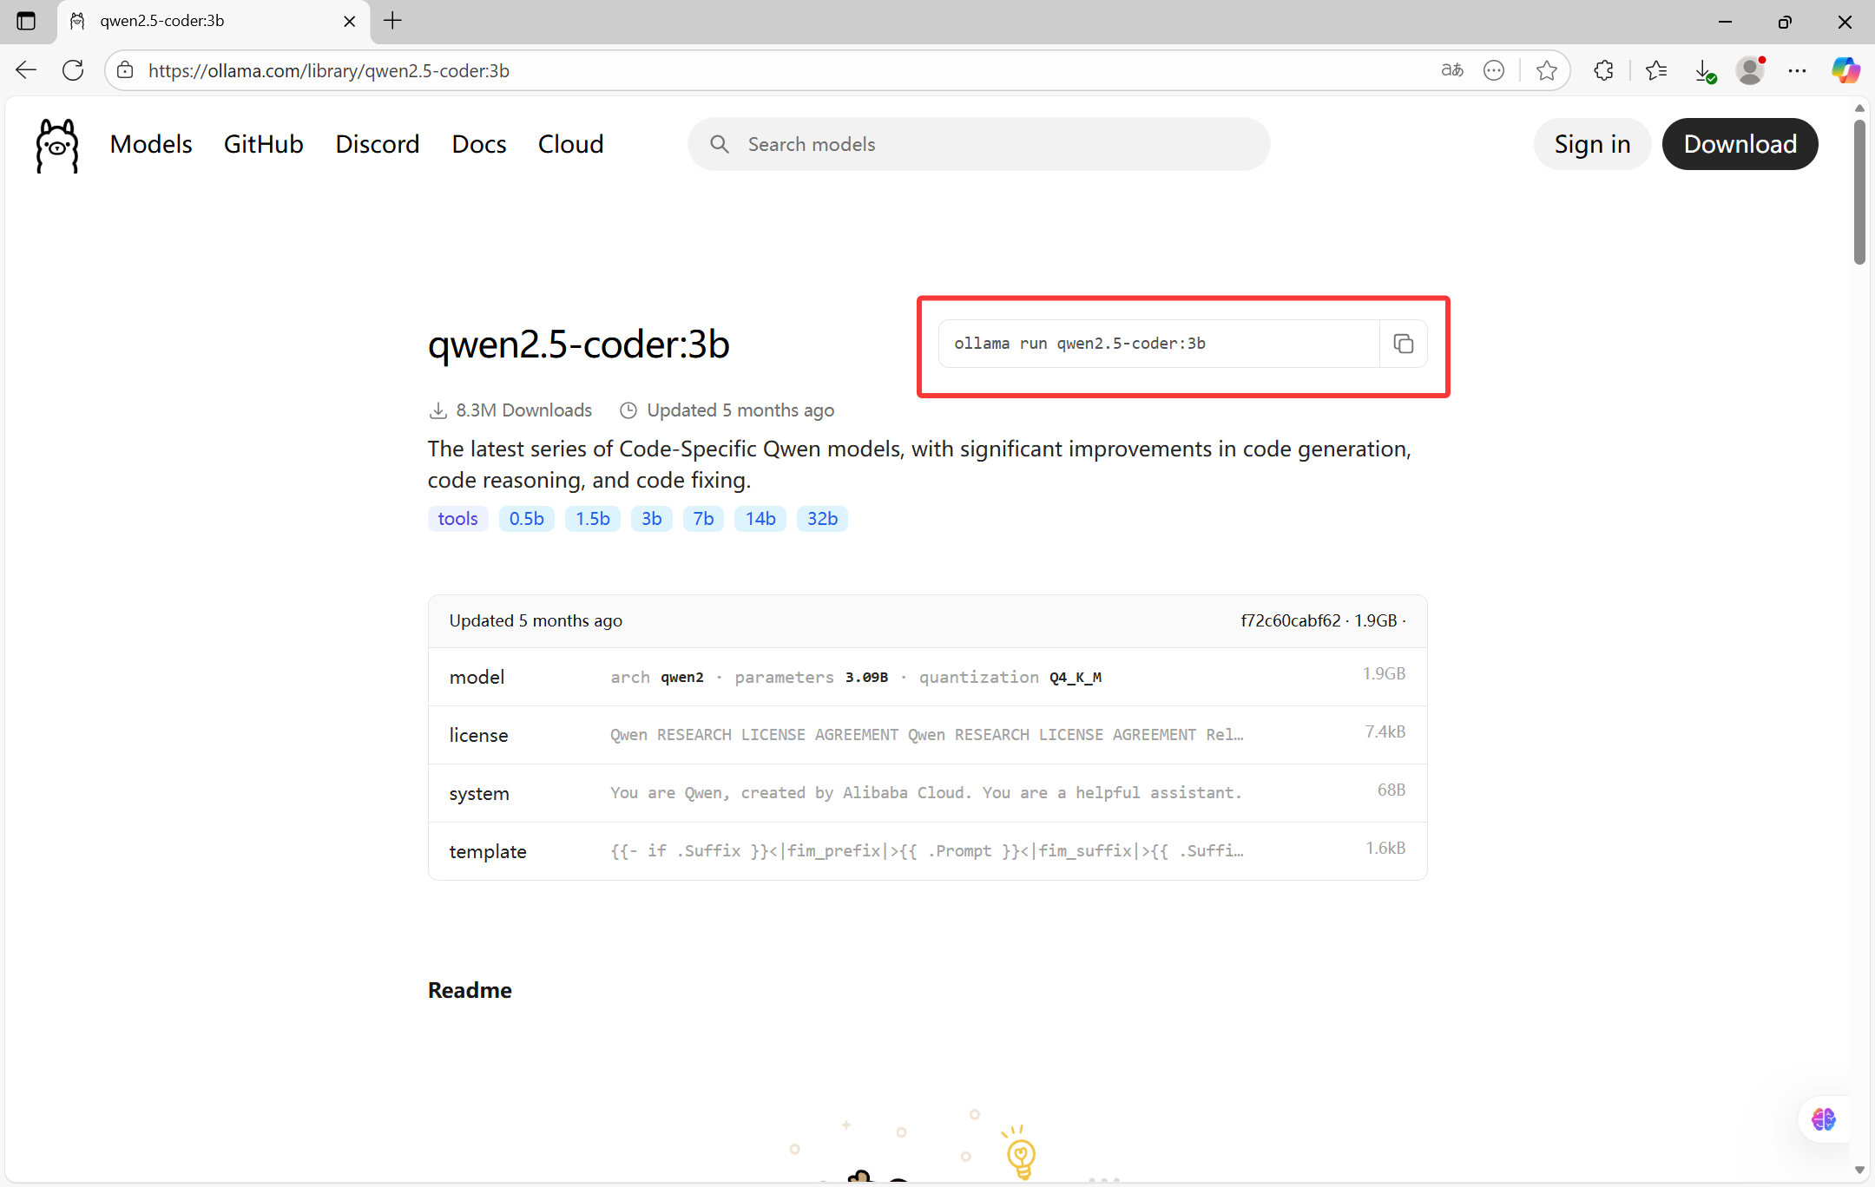Screen dimensions: 1875x1187
Task: Go to the GitHub link
Action: click(264, 144)
